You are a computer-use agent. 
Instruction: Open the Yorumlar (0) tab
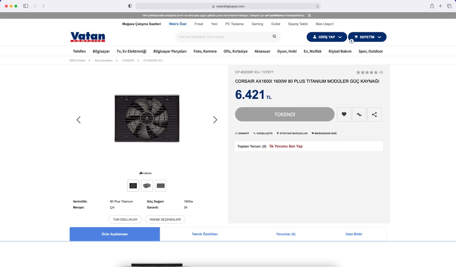[285, 234]
